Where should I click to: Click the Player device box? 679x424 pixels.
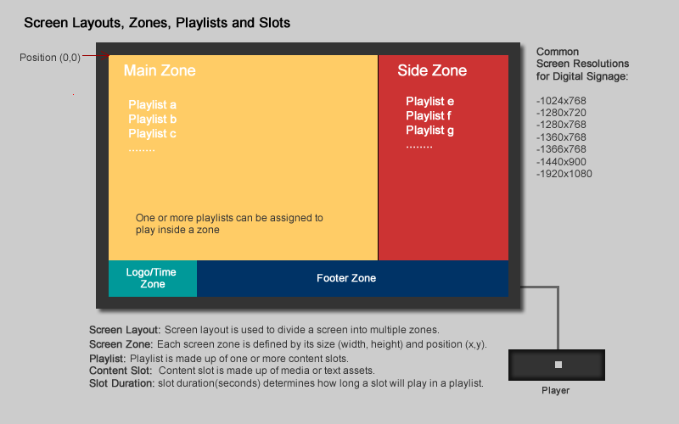(557, 365)
